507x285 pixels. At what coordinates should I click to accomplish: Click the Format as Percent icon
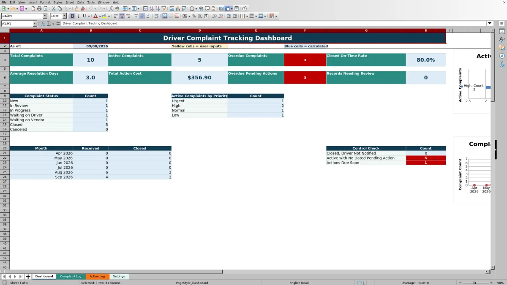click(194, 16)
